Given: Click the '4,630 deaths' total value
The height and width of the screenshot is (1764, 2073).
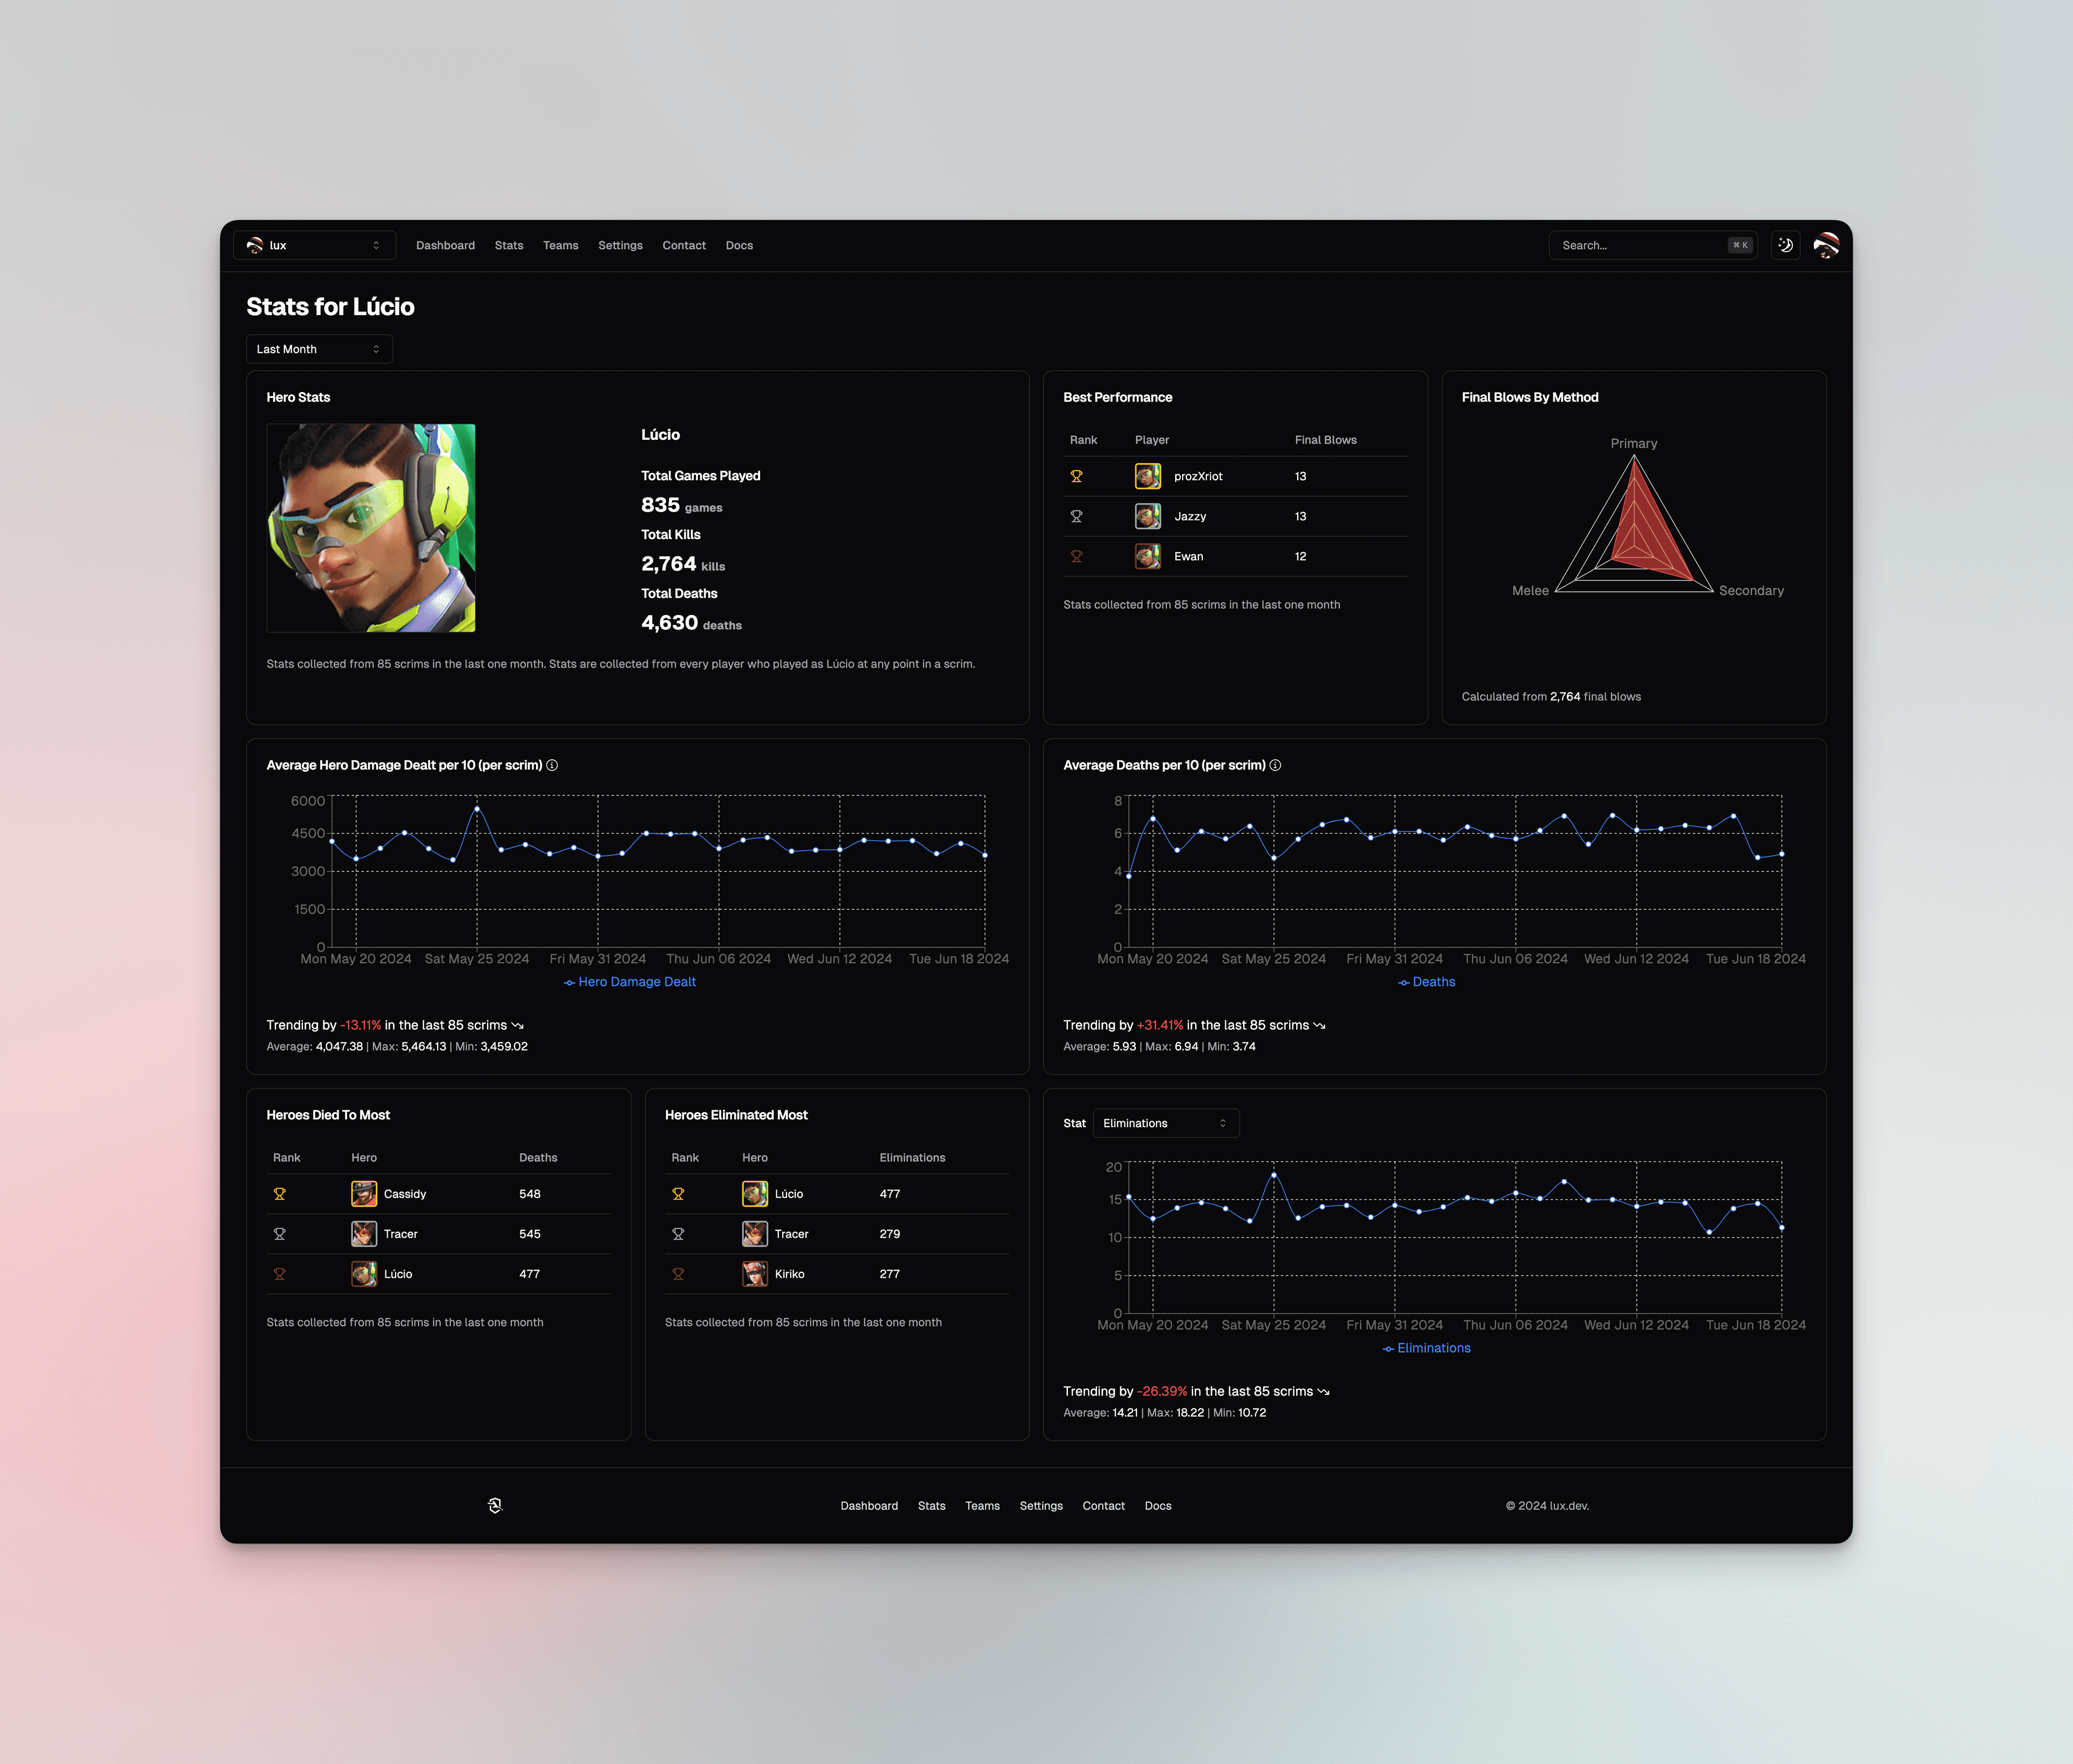Looking at the screenshot, I should [x=692, y=623].
